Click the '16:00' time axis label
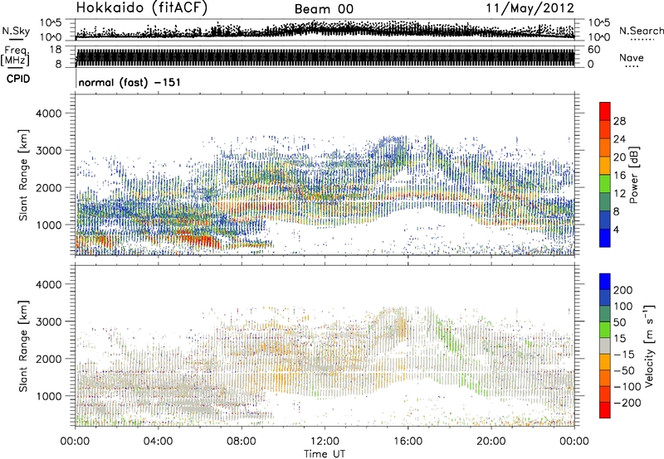Image resolution: width=664 pixels, height=459 pixels. point(408,442)
